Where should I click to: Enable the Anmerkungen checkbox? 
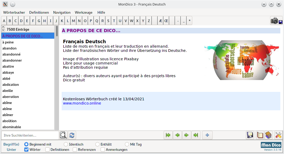tap(103, 150)
